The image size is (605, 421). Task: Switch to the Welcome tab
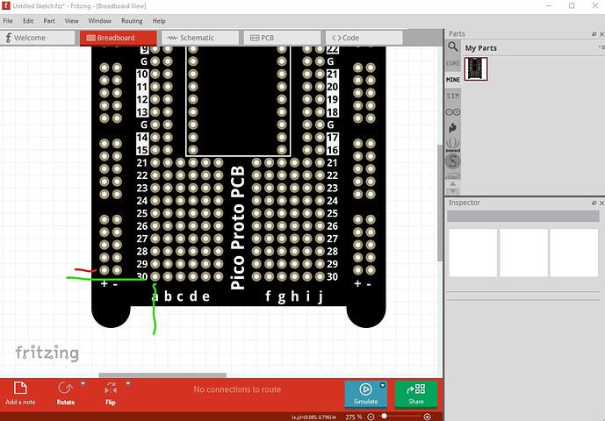pos(38,38)
